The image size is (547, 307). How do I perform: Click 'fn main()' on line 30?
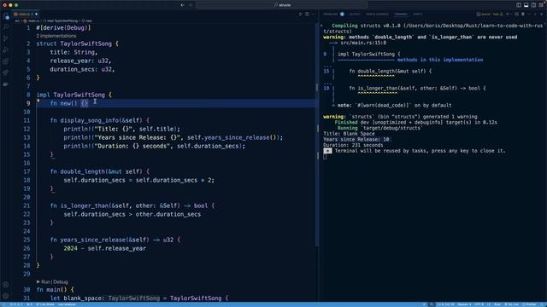(x=51, y=290)
